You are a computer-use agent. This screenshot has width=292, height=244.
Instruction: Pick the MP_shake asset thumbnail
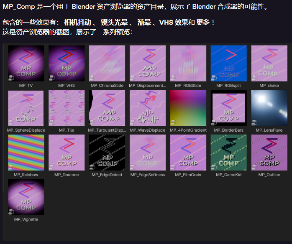[269, 63]
